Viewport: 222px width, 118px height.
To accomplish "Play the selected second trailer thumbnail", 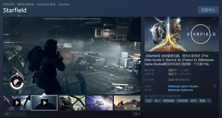I will [x=44, y=103].
